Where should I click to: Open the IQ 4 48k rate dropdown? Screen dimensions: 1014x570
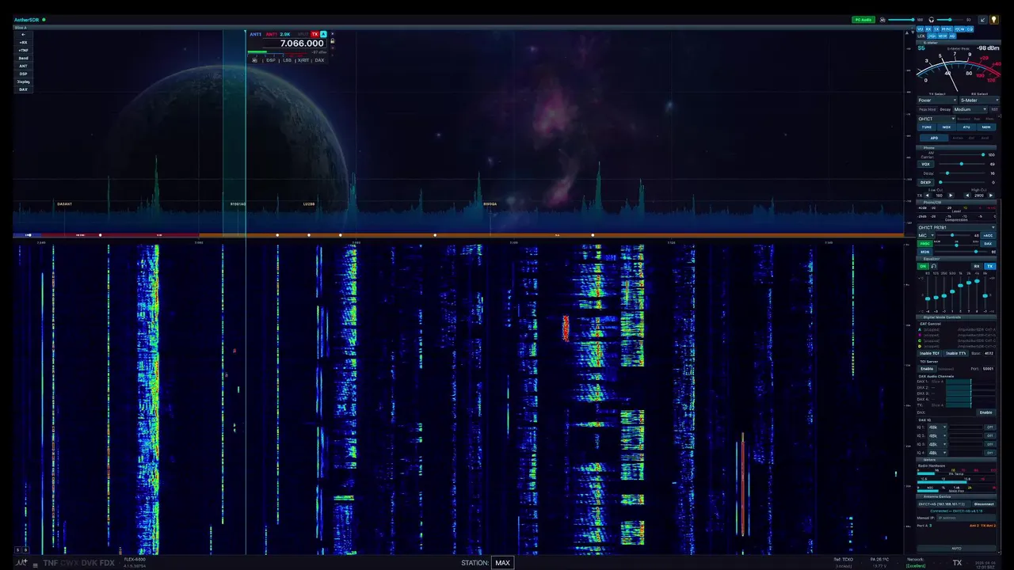(x=937, y=453)
